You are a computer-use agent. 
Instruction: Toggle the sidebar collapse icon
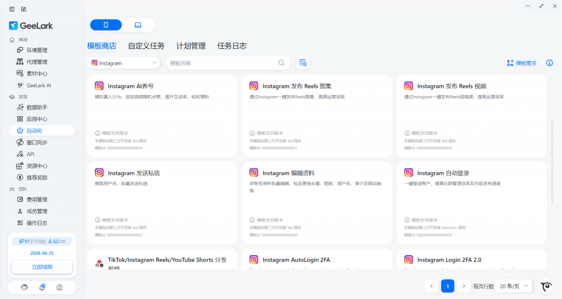pyautogui.click(x=12, y=9)
